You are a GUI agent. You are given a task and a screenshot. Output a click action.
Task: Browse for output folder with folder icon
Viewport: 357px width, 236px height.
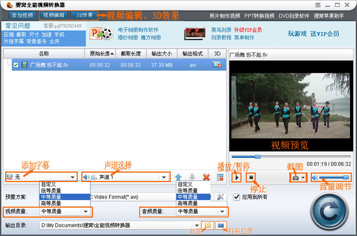208,226
